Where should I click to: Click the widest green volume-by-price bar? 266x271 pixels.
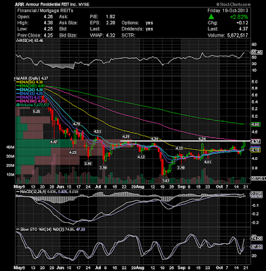point(44,143)
